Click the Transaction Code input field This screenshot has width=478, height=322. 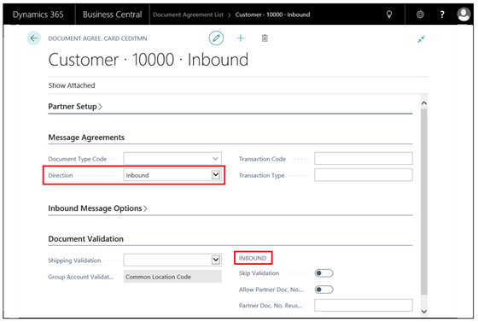point(364,159)
